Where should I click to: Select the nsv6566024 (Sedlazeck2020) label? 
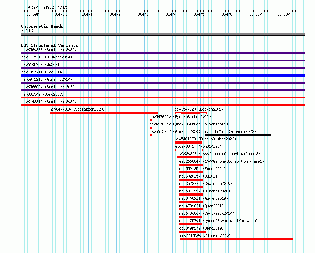point(49,87)
